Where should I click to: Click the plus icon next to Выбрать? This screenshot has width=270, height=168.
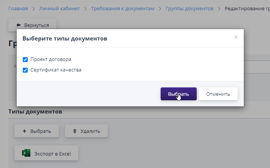coord(25,131)
